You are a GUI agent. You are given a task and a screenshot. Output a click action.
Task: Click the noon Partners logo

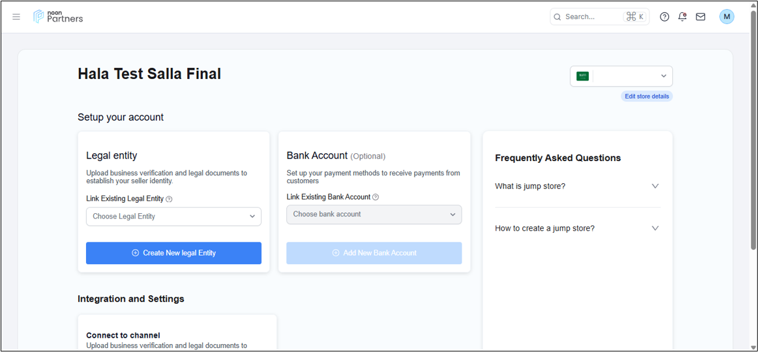pyautogui.click(x=58, y=16)
